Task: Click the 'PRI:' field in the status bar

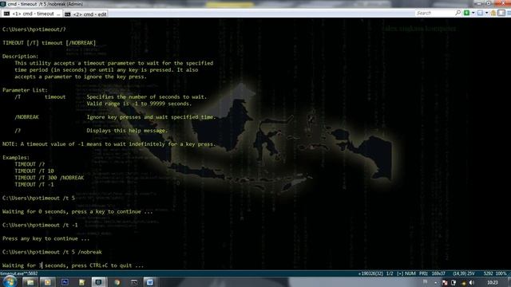Action: click(x=423, y=273)
